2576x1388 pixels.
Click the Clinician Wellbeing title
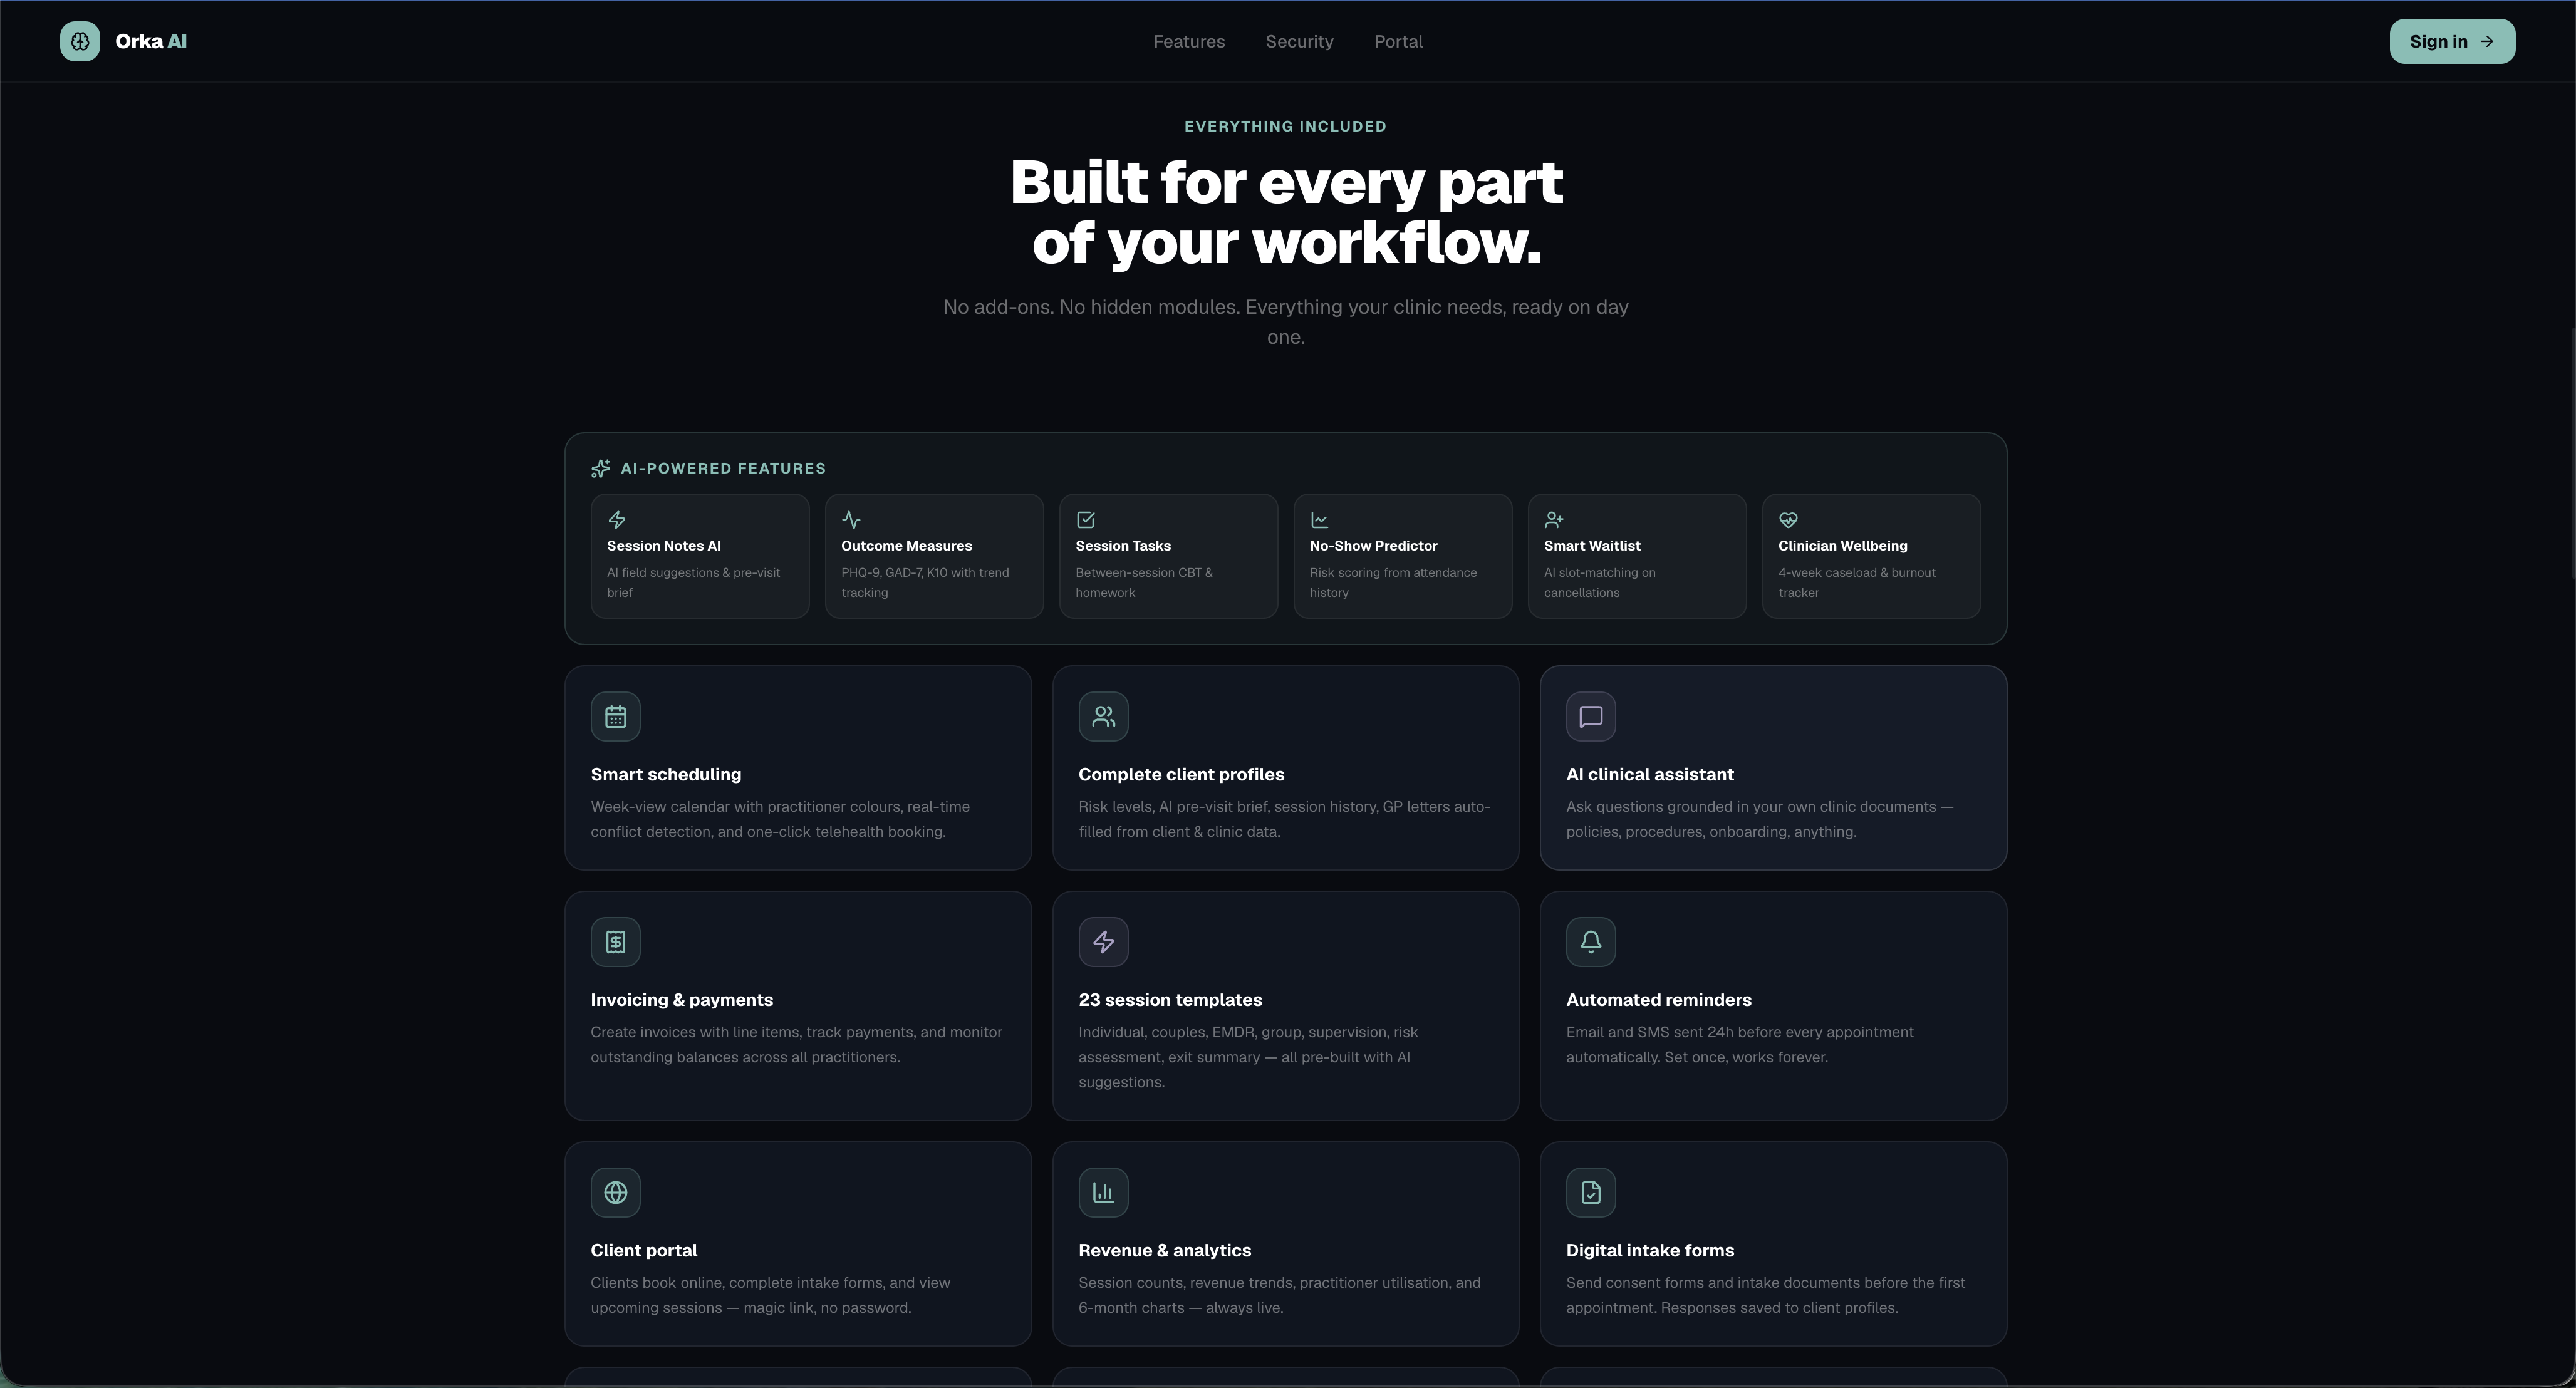(1842, 546)
